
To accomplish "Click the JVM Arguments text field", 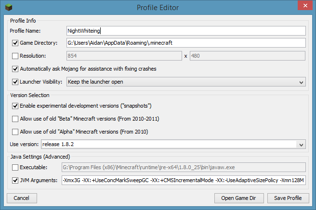I will pos(183,181).
